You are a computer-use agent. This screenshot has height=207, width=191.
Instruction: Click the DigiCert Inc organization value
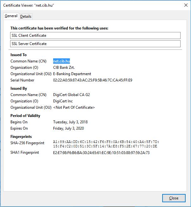pos(63,101)
